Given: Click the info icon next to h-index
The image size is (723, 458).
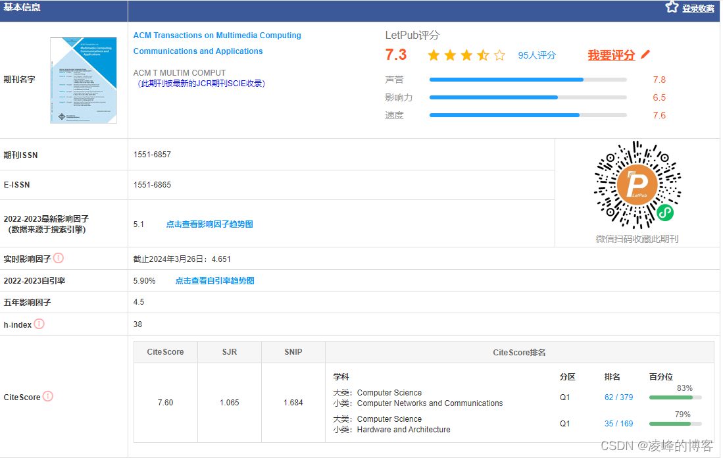Looking at the screenshot, I should coord(39,324).
